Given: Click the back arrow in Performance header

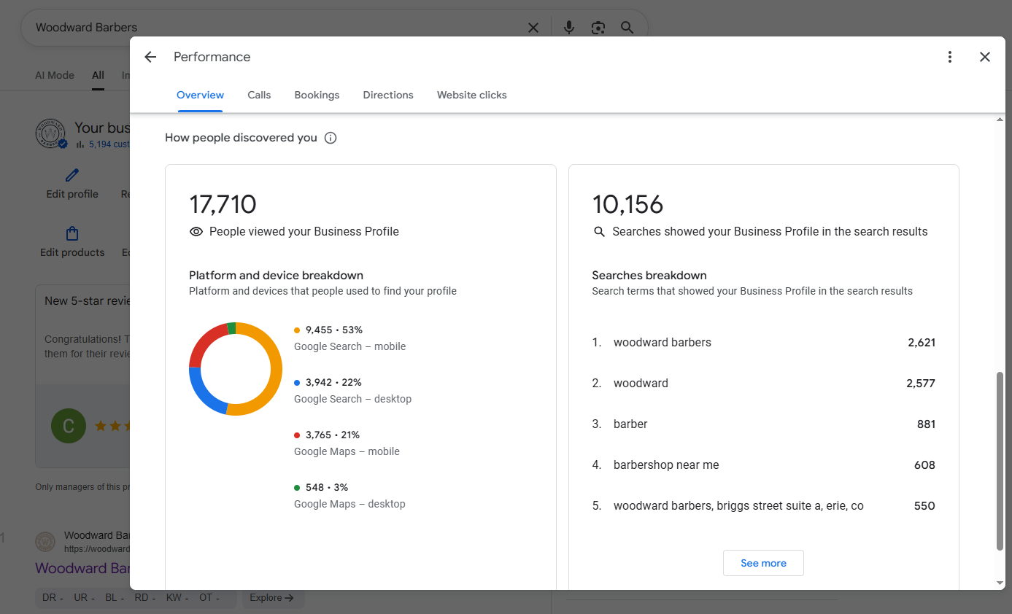Looking at the screenshot, I should pyautogui.click(x=150, y=57).
